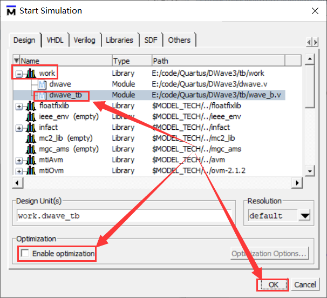Click path E:/code/Quartus/DWave3/dwave.v
327x298 pixels.
[x=209, y=84]
